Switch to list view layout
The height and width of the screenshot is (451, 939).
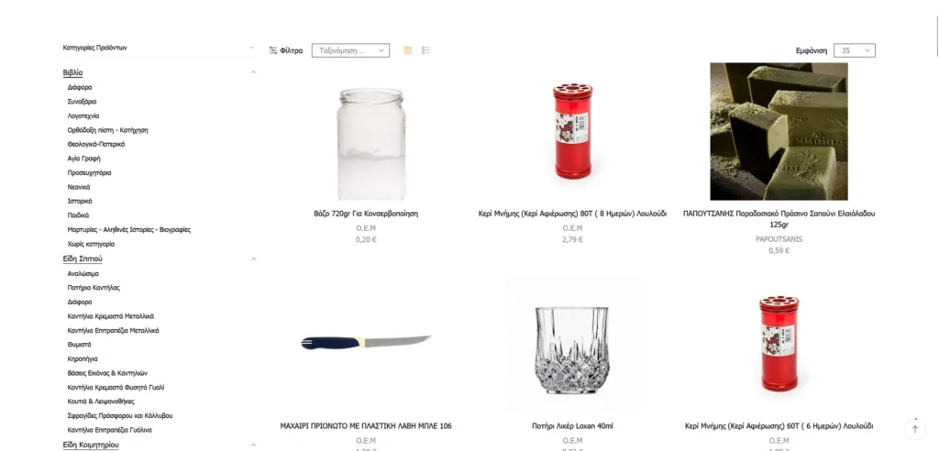(425, 50)
